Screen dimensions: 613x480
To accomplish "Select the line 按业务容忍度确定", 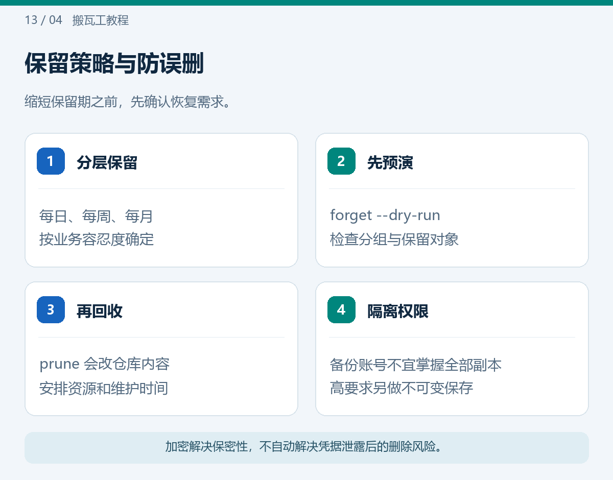I will (x=97, y=239).
